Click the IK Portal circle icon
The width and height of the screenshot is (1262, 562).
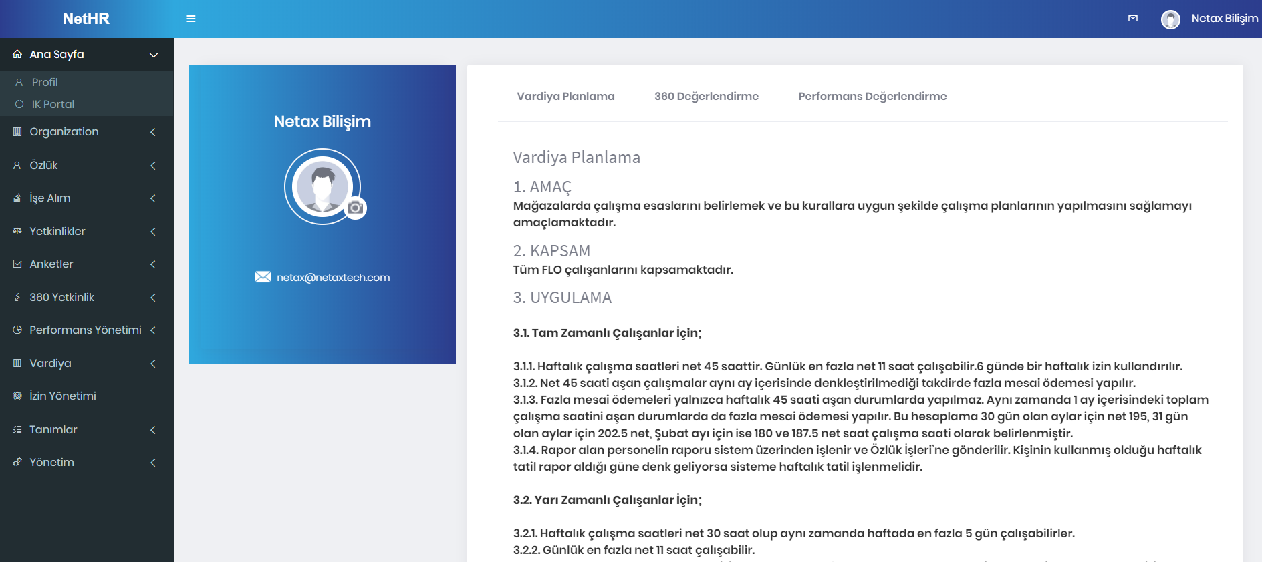pos(19,104)
